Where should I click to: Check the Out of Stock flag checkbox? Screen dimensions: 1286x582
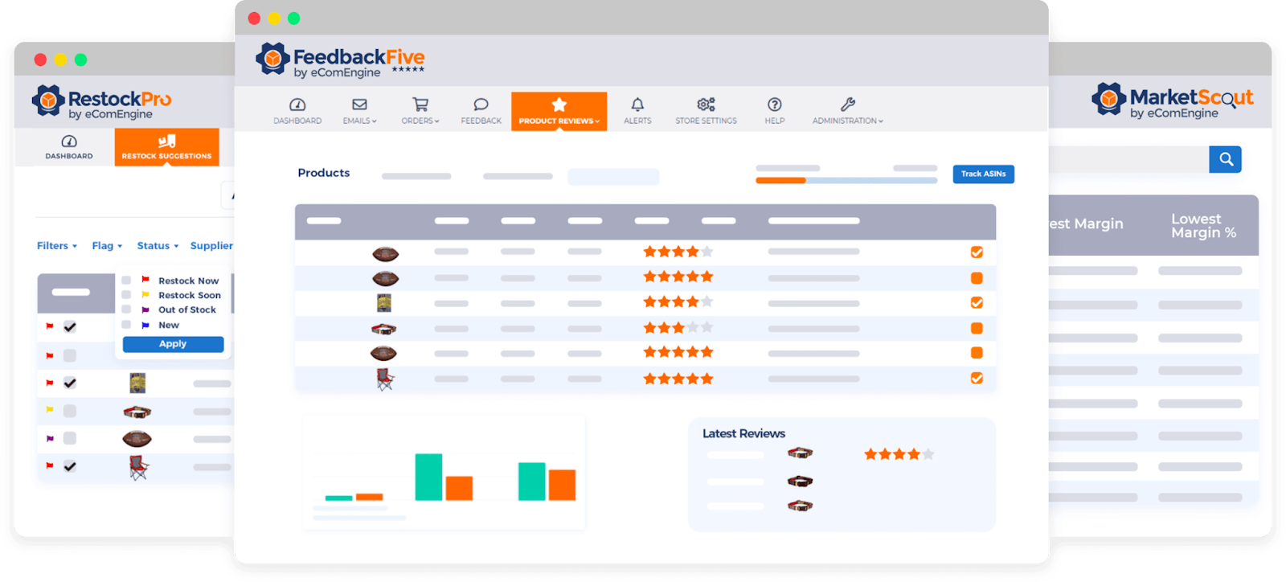tap(126, 309)
